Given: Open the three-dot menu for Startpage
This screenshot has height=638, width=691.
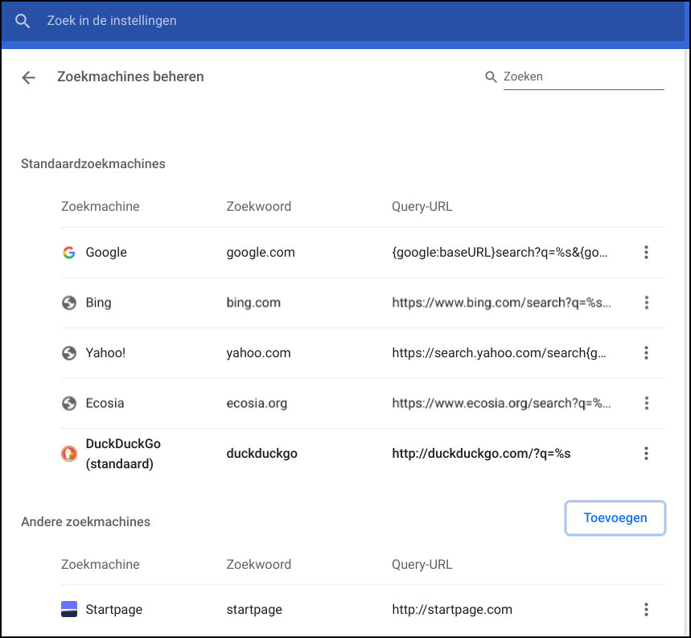Looking at the screenshot, I should [x=646, y=609].
